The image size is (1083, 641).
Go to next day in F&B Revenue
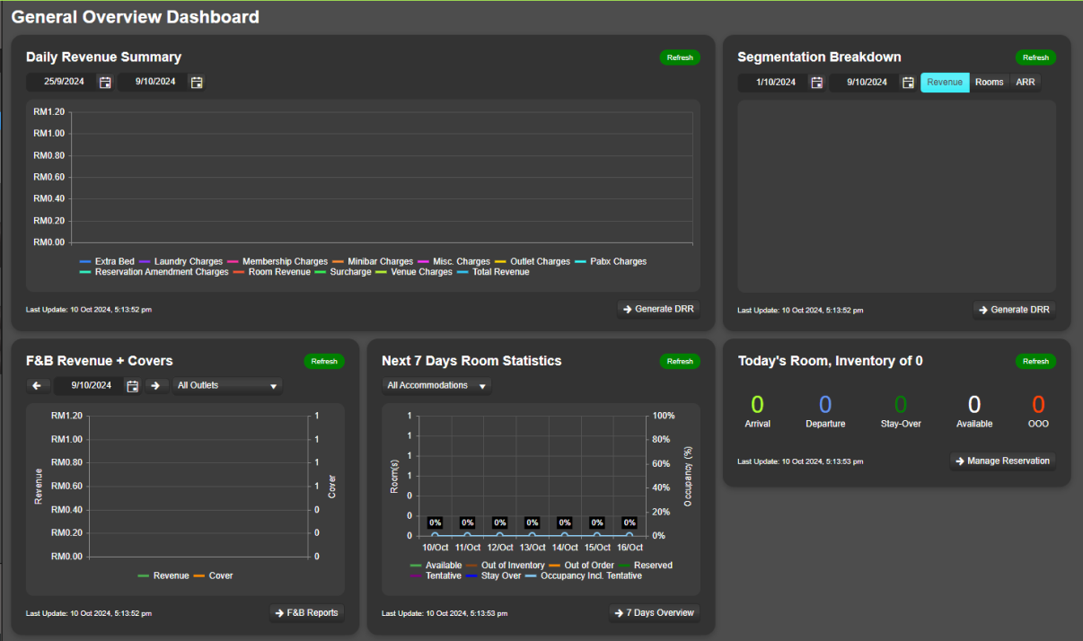pos(154,386)
